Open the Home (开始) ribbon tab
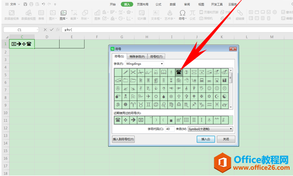Viewport: 293px width, 176px height. click(x=113, y=4)
